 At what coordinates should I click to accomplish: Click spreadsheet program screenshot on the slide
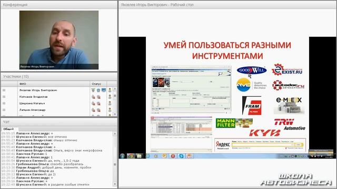[181, 134]
